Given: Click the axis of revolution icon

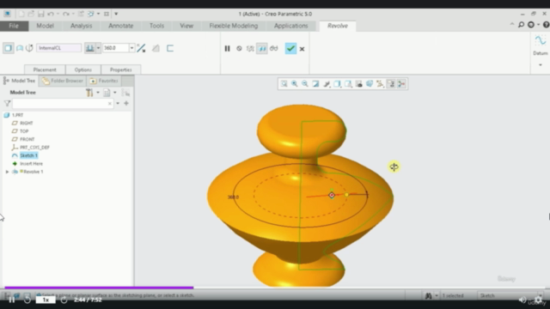Looking at the screenshot, I should 29,48.
